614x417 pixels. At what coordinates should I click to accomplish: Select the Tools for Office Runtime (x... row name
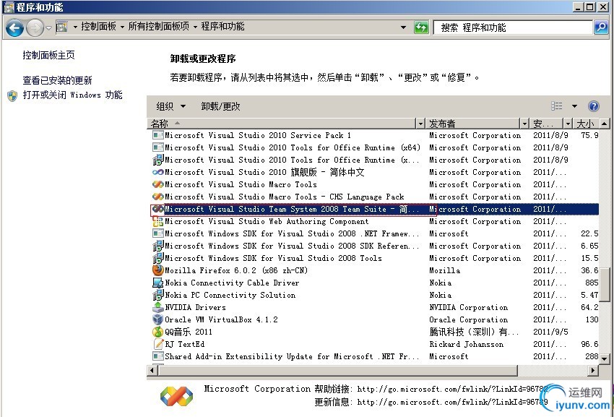[292, 160]
